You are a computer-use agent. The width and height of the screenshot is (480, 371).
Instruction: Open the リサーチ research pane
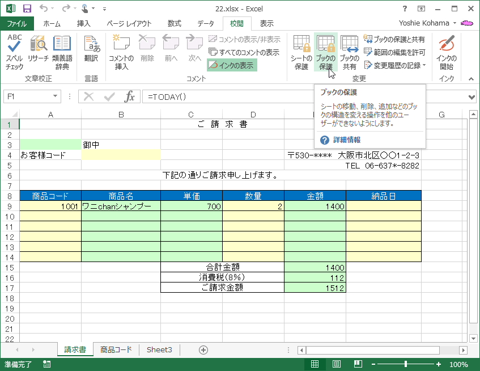tap(38, 51)
